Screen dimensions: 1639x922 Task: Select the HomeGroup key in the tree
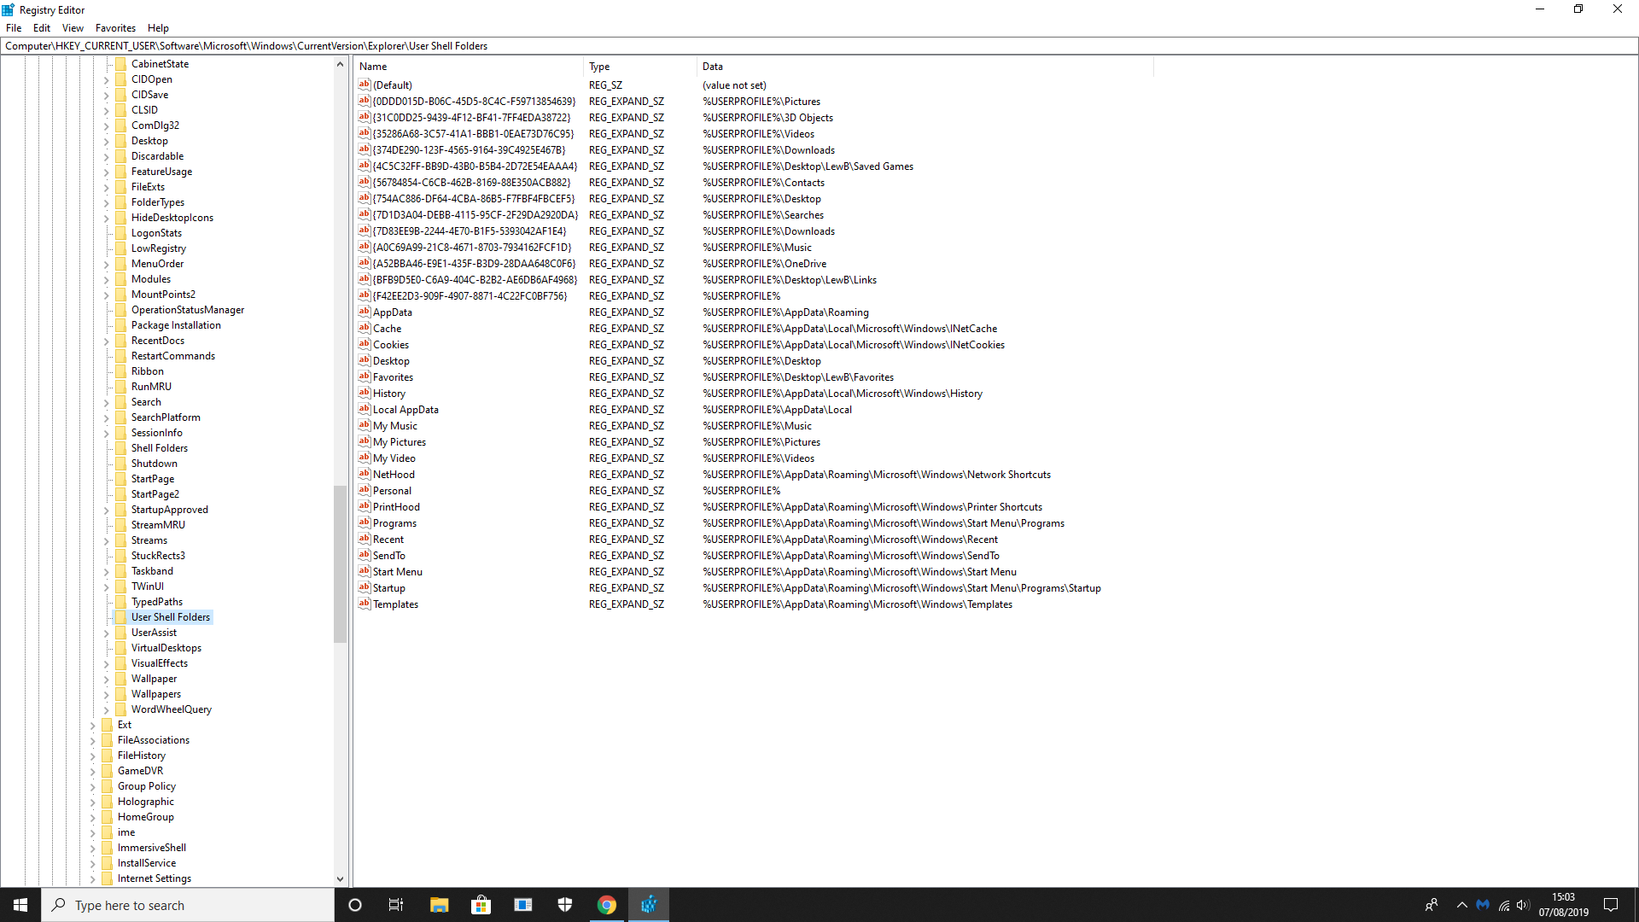(146, 817)
